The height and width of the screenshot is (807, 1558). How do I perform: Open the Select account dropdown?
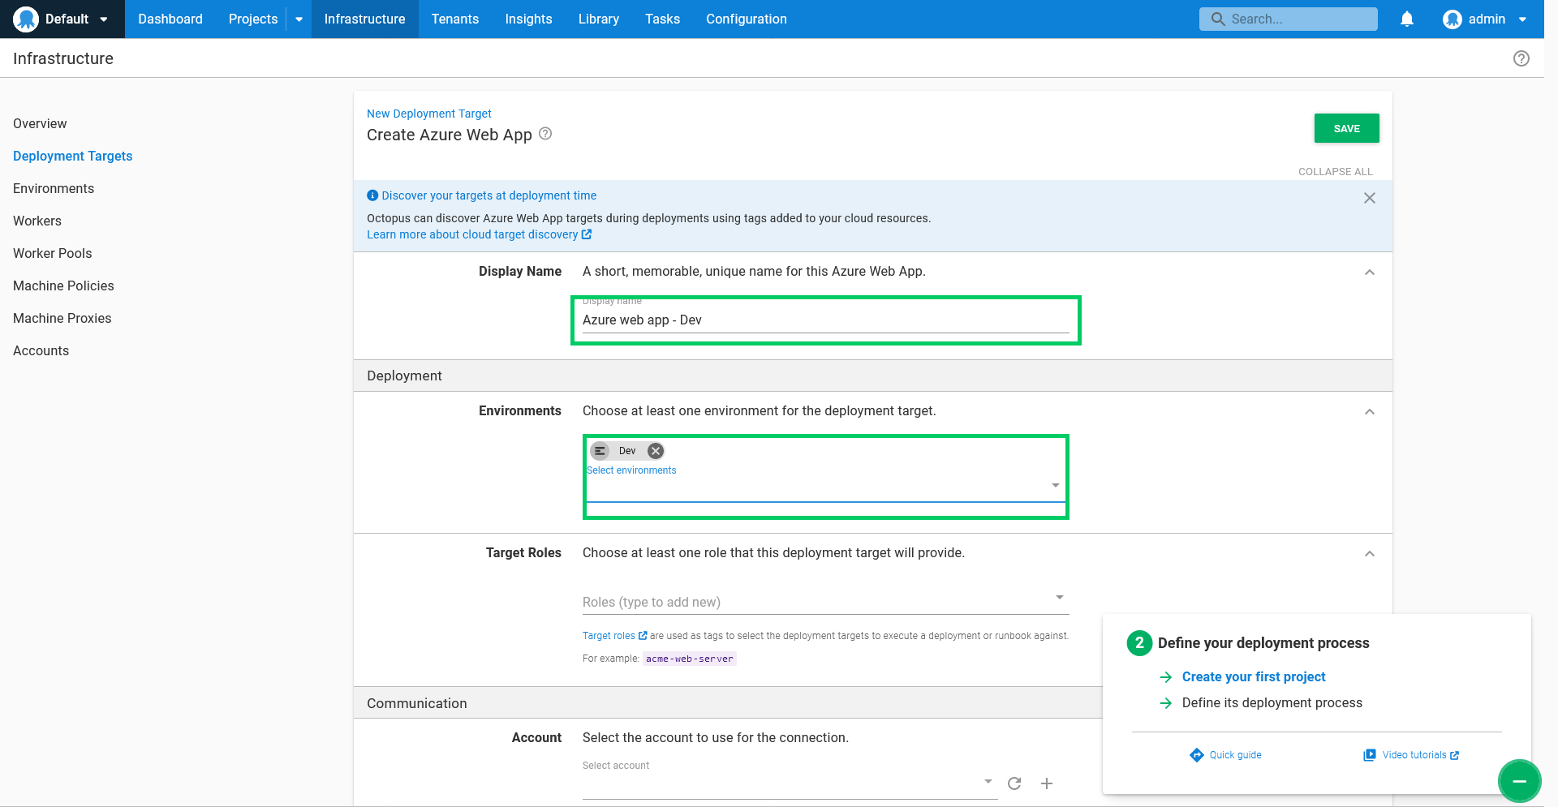[x=790, y=782]
